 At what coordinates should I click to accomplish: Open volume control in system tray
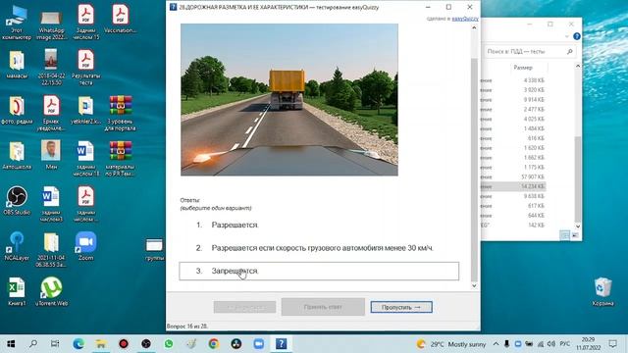(x=551, y=344)
